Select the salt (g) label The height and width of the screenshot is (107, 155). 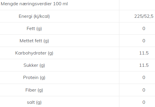point(34,102)
